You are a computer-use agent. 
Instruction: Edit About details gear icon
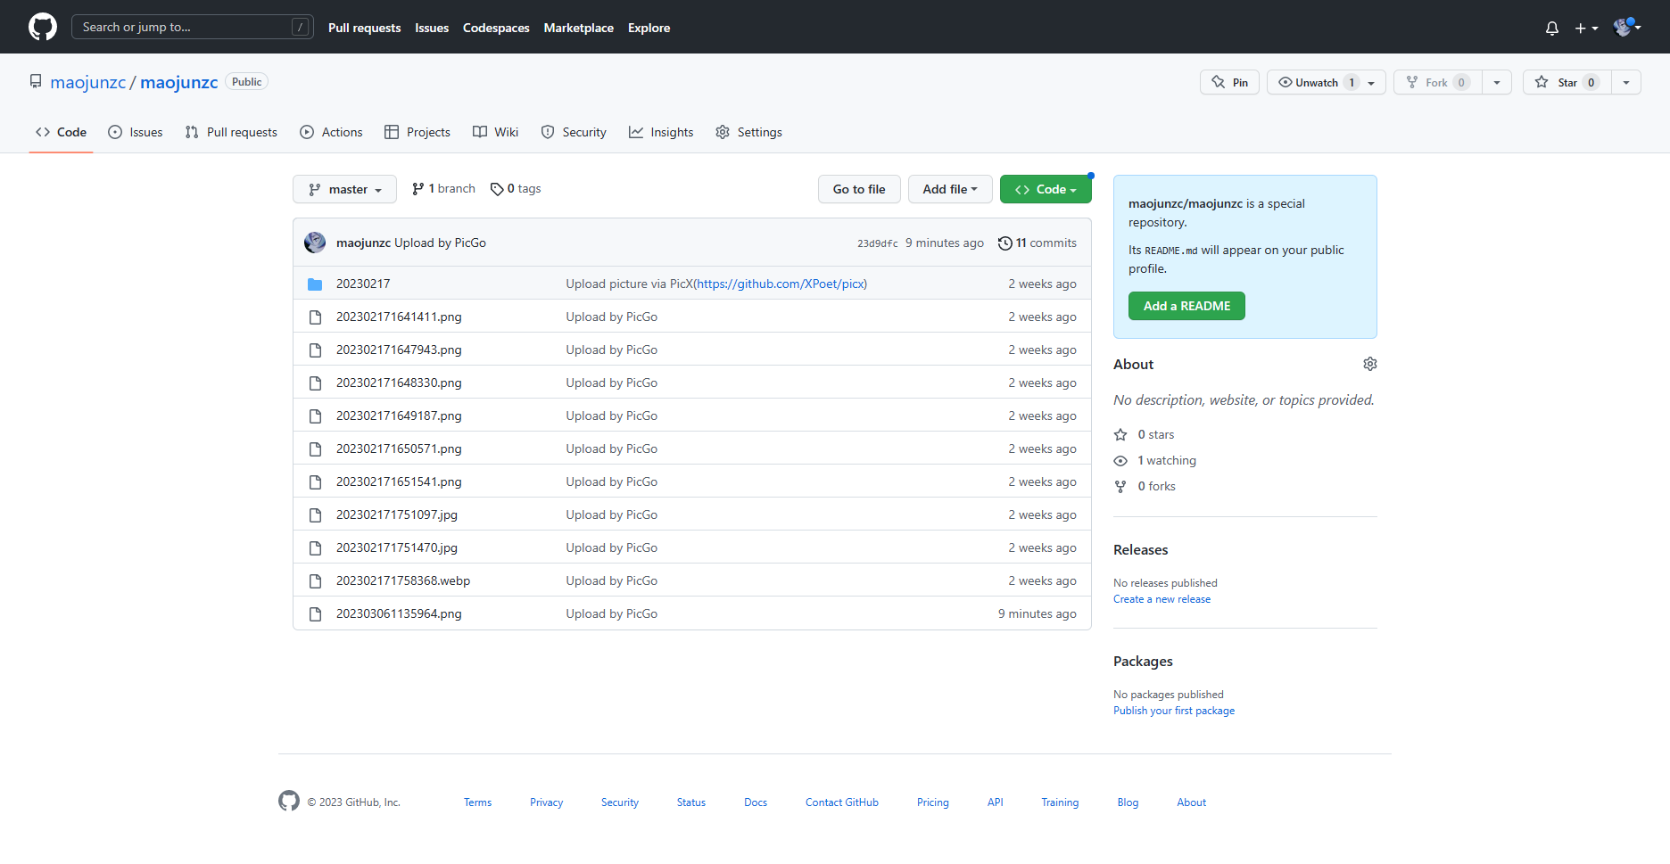tap(1370, 364)
